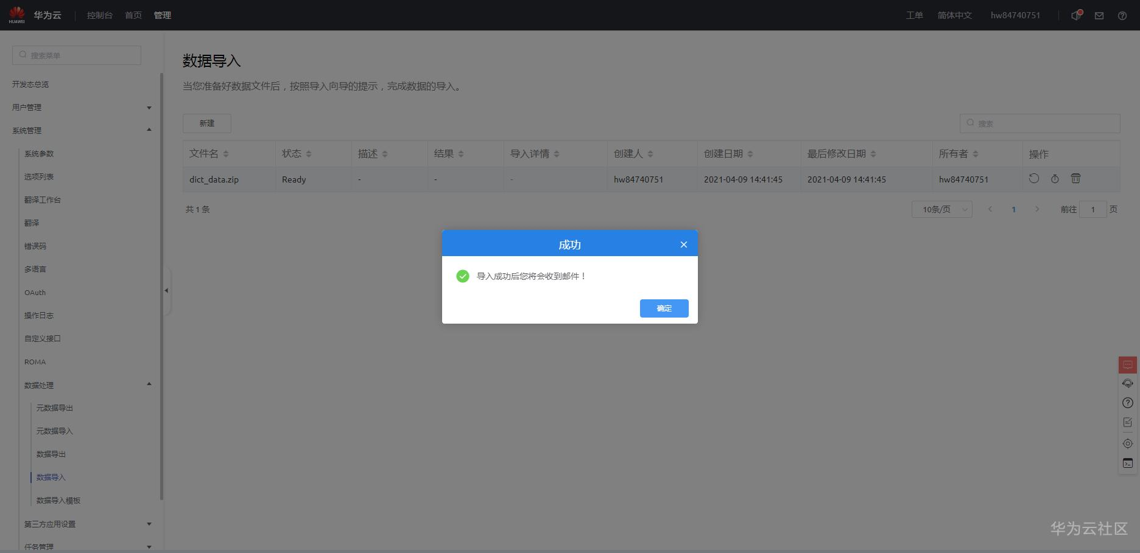Open 翻译工作台 in the sidebar
1140x553 pixels.
(43, 200)
